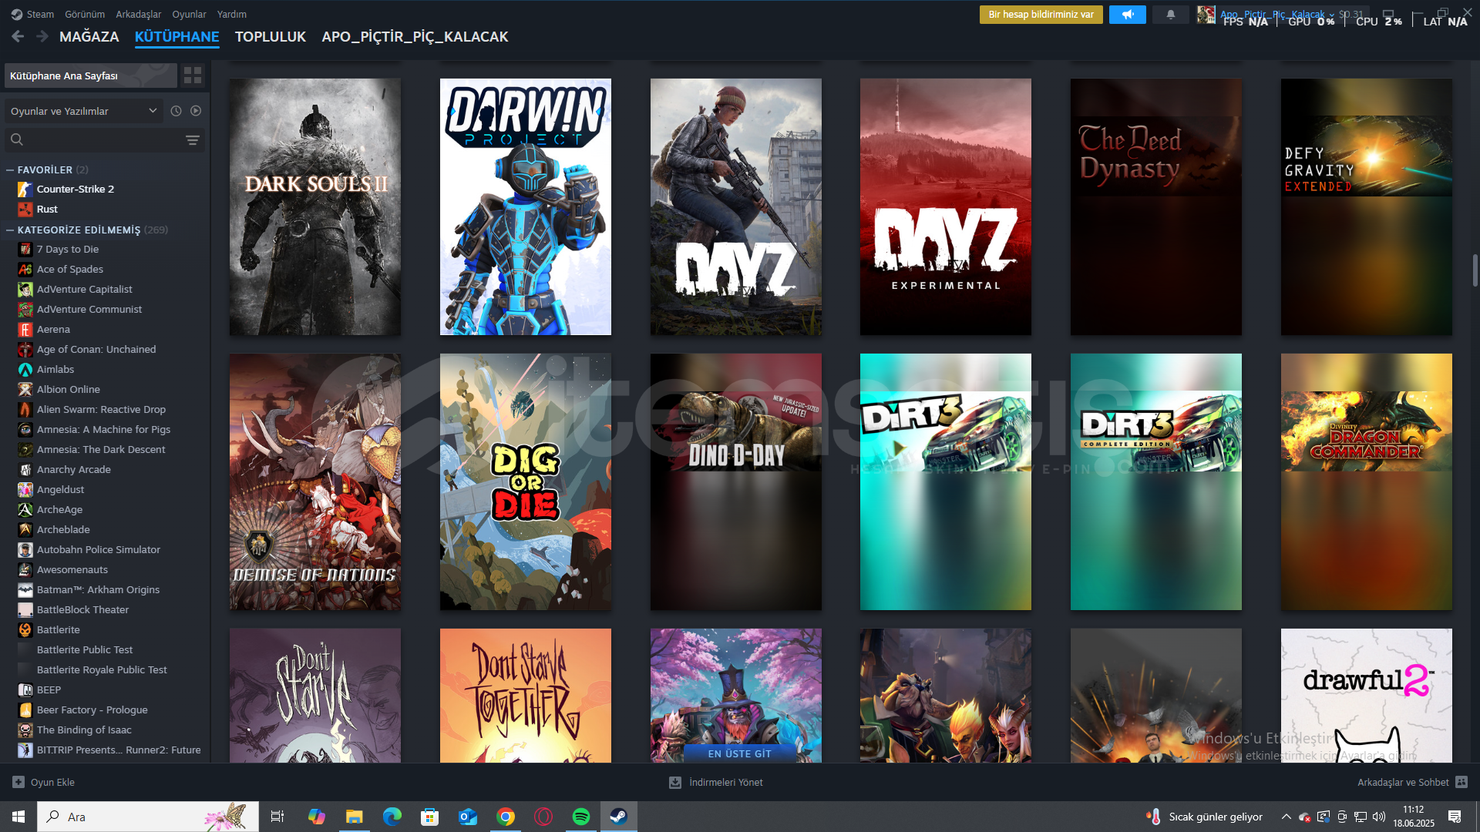Open the Görünüm menu
1480x832 pixels.
(85, 14)
